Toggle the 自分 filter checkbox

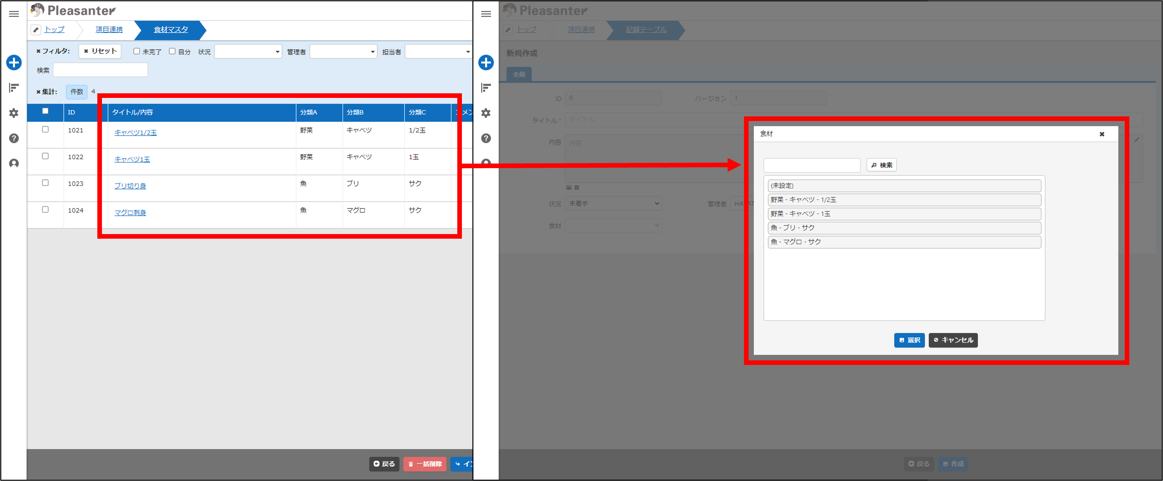(172, 51)
